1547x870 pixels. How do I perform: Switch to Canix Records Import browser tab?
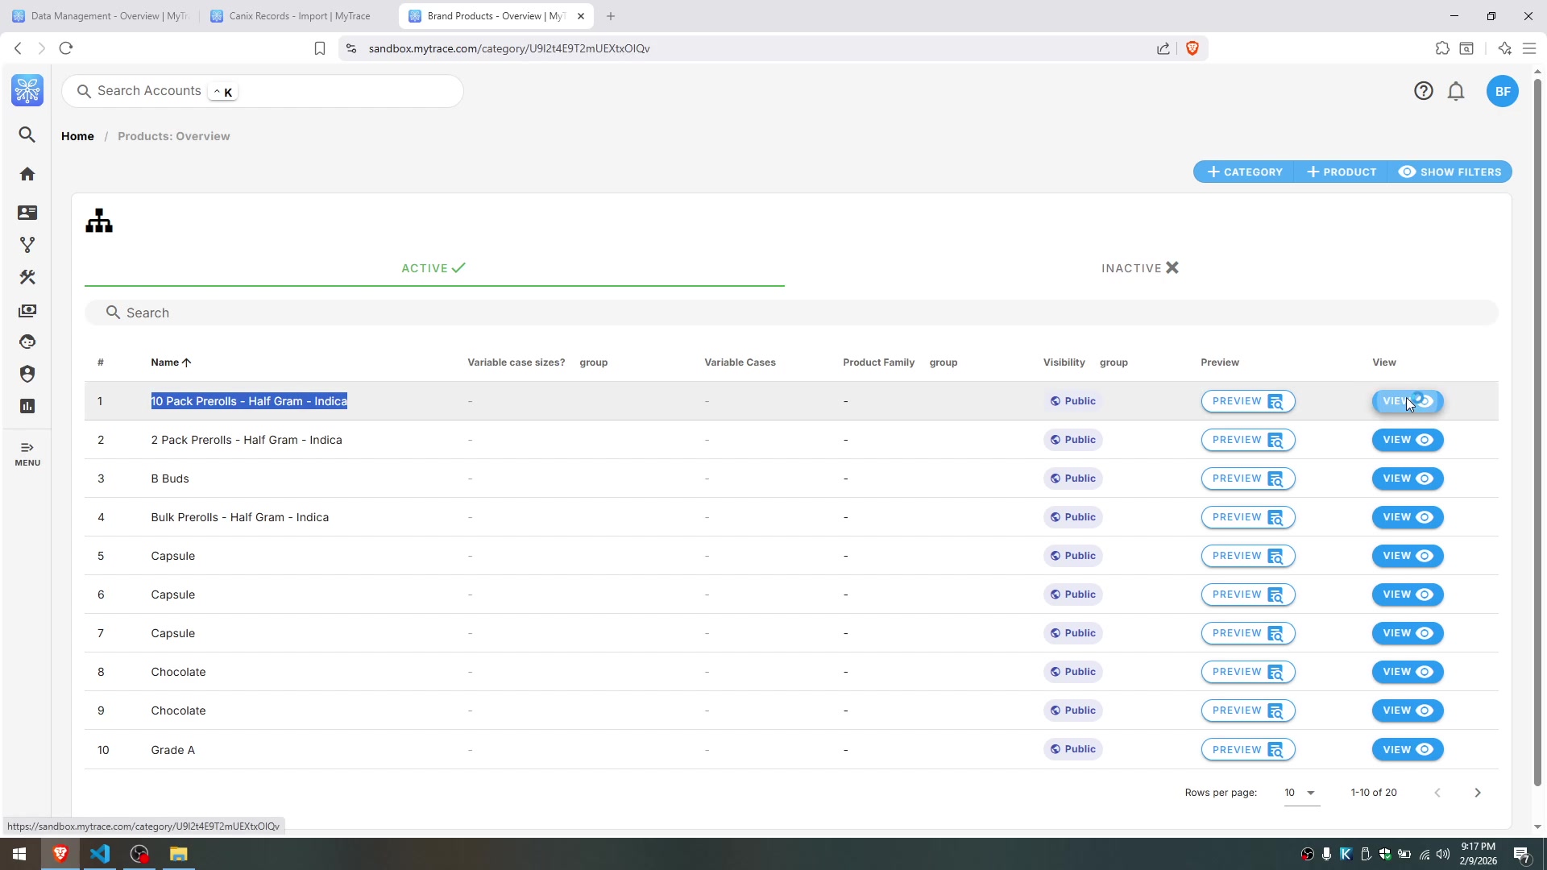(x=299, y=16)
